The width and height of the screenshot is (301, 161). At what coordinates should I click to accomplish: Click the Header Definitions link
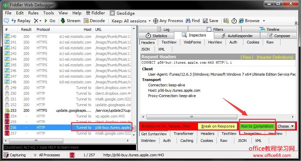click(x=275, y=57)
